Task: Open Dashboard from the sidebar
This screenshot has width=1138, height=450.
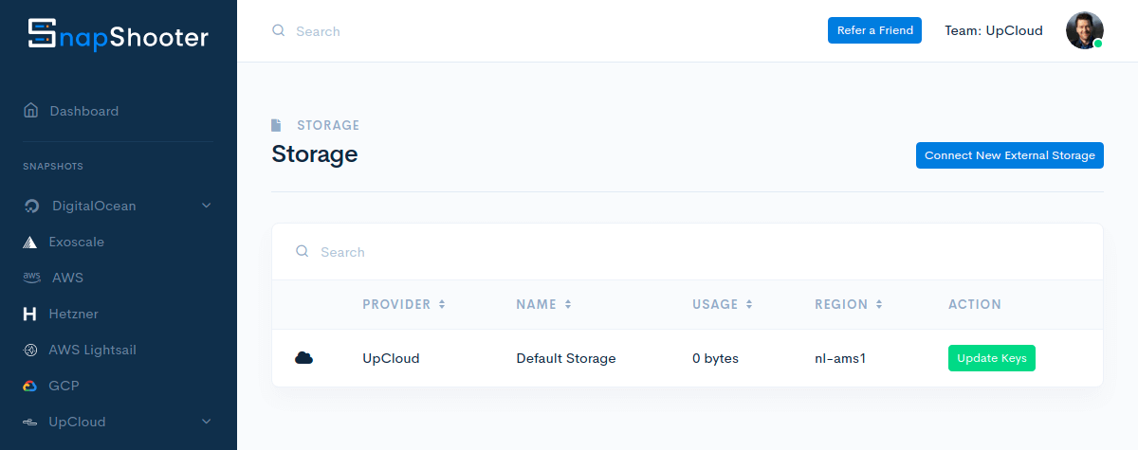Action: (x=83, y=111)
